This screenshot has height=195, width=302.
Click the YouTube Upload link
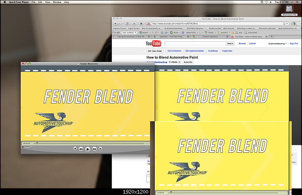252,43
